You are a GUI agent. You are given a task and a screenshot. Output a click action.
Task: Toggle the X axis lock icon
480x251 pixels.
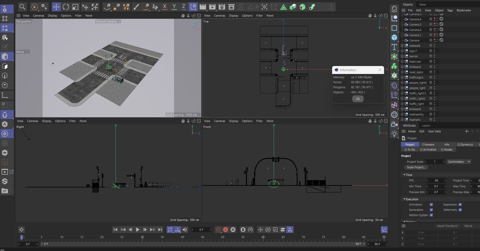click(x=165, y=7)
